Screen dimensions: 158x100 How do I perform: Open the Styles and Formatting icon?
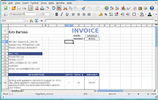pyautogui.click(x=6, y=14)
